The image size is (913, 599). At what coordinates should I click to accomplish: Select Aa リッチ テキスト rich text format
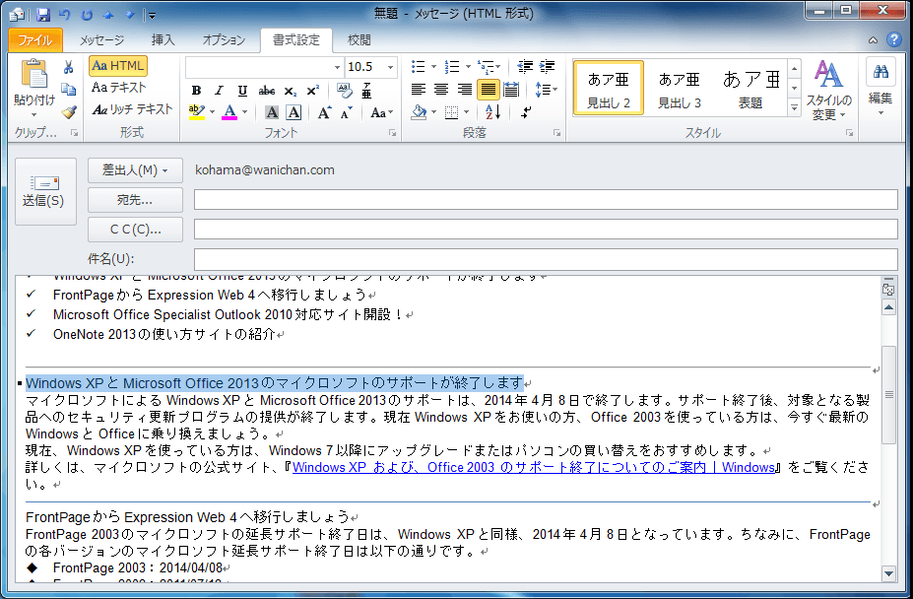click(x=132, y=109)
